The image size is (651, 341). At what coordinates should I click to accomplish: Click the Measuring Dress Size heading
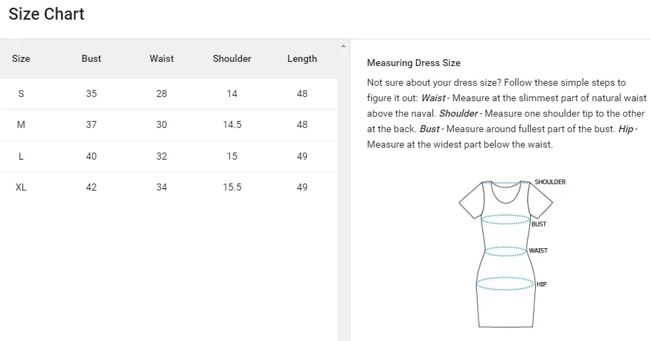point(413,63)
